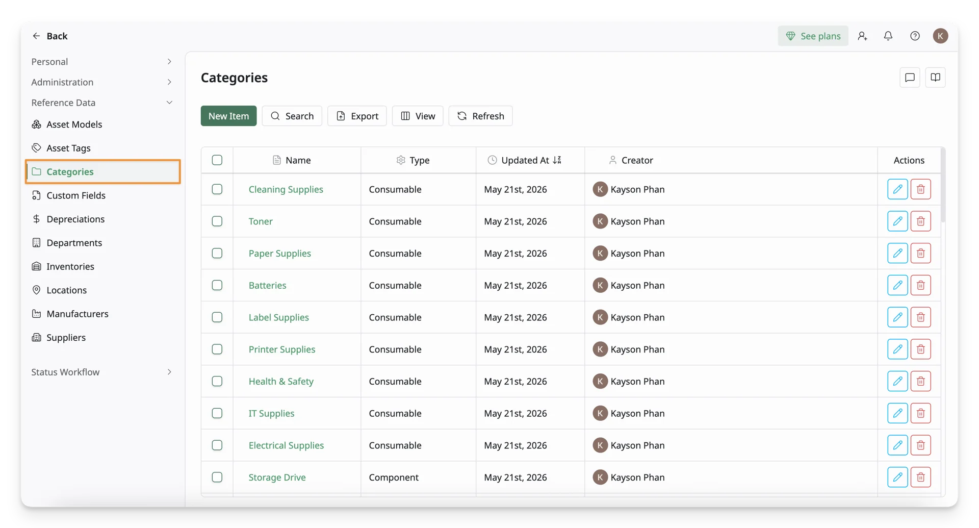The image size is (979, 528).
Task: Delete Paper Supplies using the trash icon
Action: tap(920, 253)
